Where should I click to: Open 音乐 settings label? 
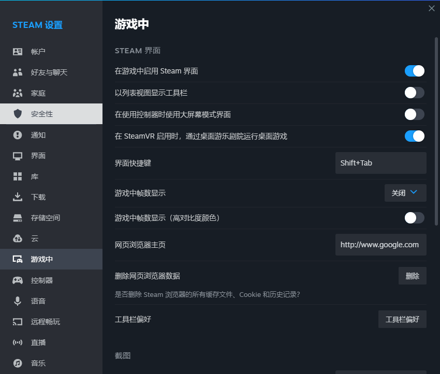(38, 363)
